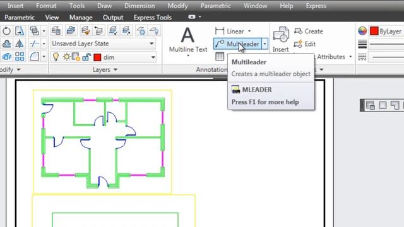Switch to the Output ribbon tab

pos(113,18)
